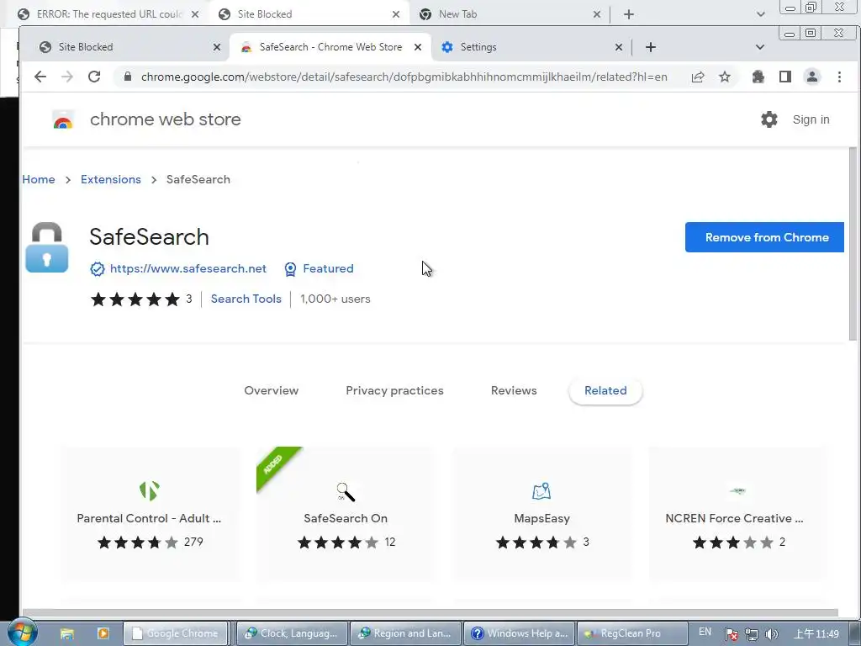Open the Overview tab
861x646 pixels.
272,390
